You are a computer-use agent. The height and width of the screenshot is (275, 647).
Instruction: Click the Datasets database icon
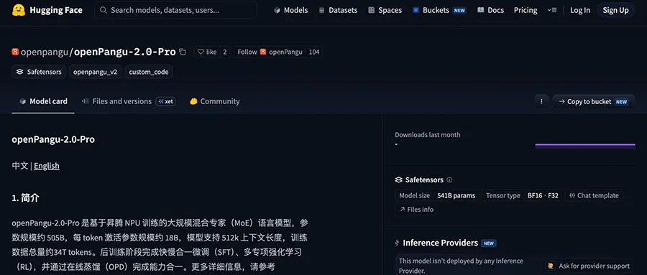[322, 10]
